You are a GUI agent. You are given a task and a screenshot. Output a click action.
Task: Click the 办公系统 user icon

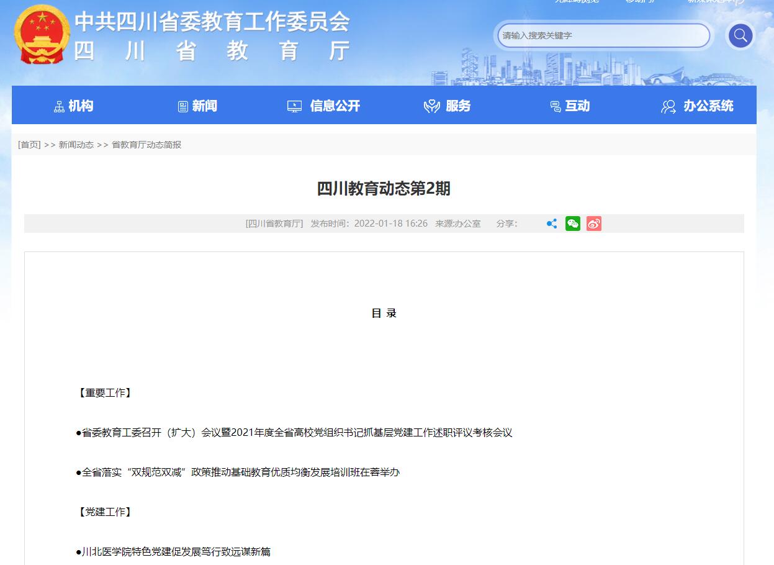[668, 107]
